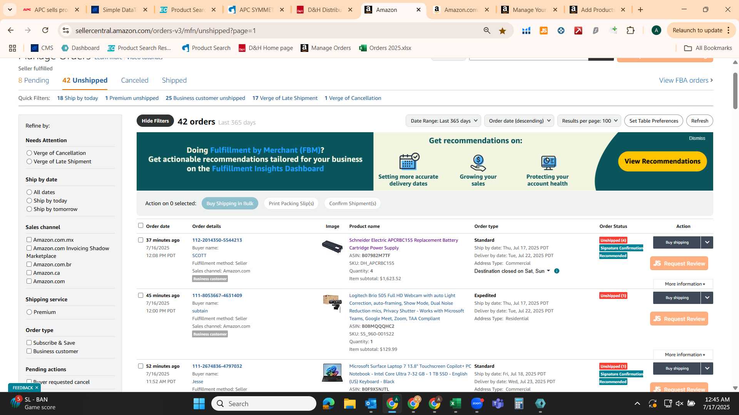Select Verge of Cancellation radio button

click(x=29, y=153)
